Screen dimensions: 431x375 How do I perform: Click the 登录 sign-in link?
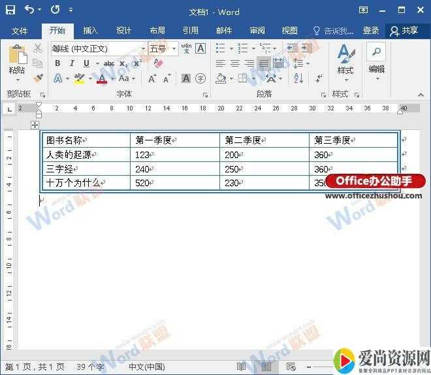pos(371,31)
